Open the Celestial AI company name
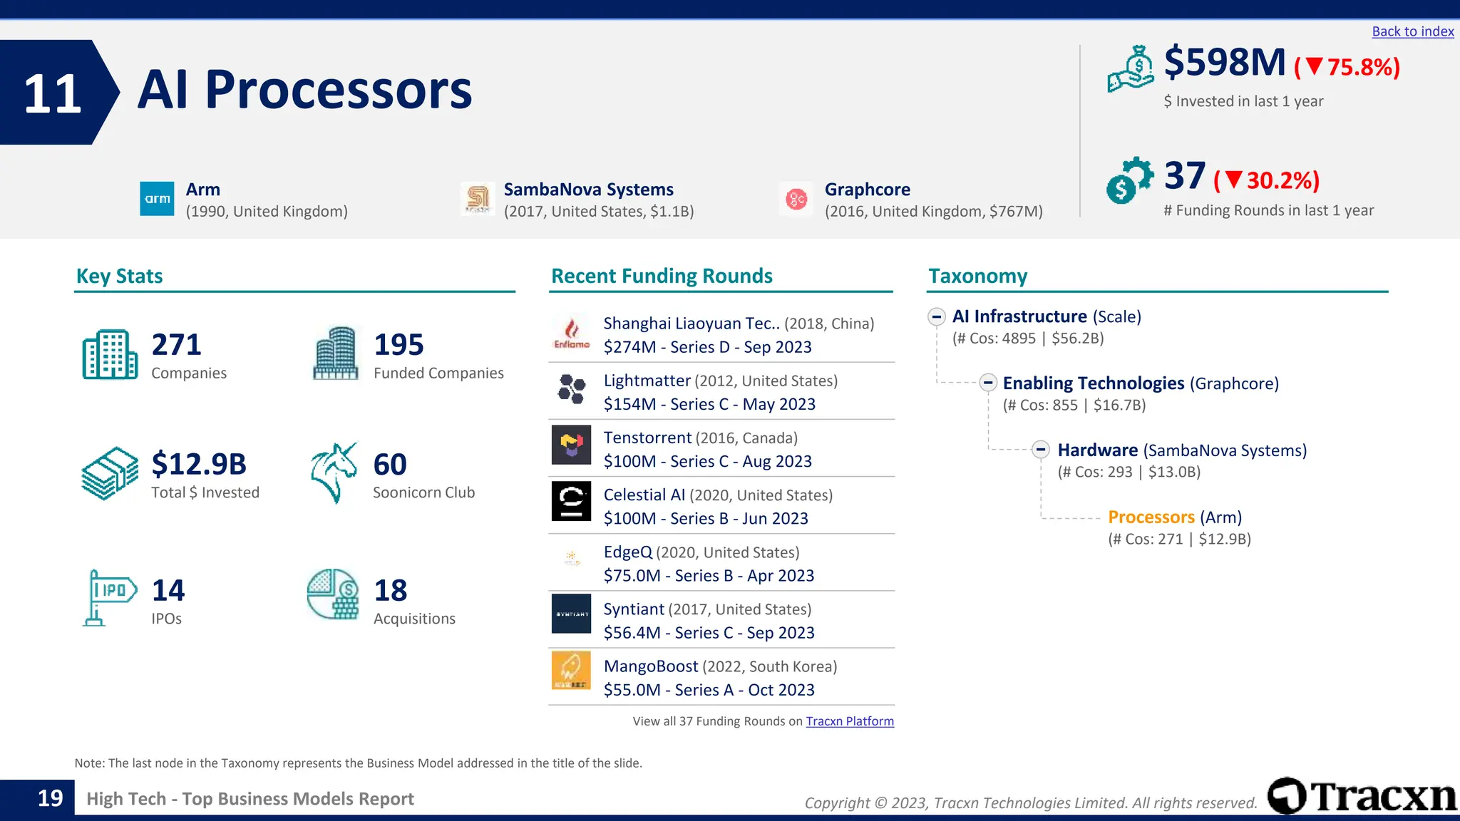 tap(644, 495)
